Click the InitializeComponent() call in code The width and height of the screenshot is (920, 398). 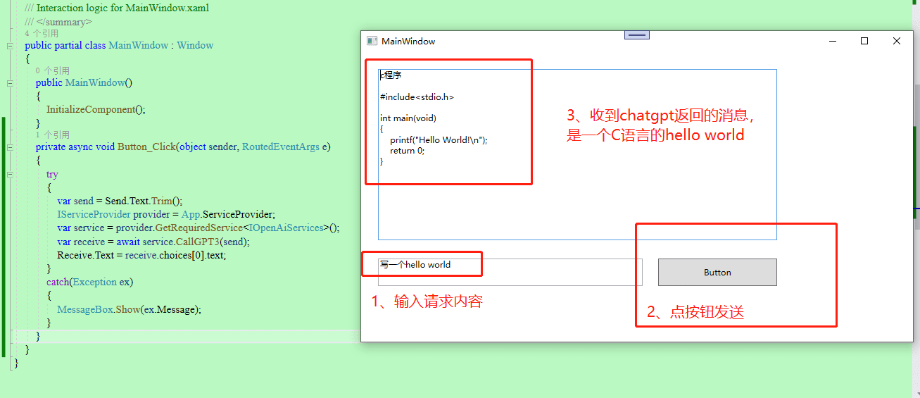[95, 109]
